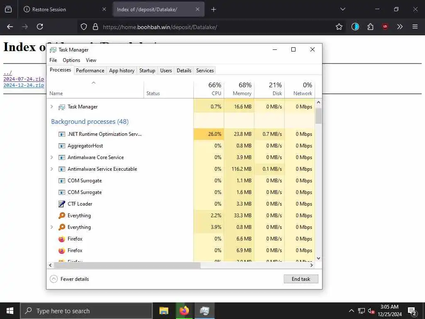Click the Background processes (48) header
The width and height of the screenshot is (425, 319).
point(90,122)
